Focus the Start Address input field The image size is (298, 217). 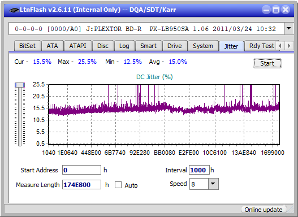click(x=82, y=170)
